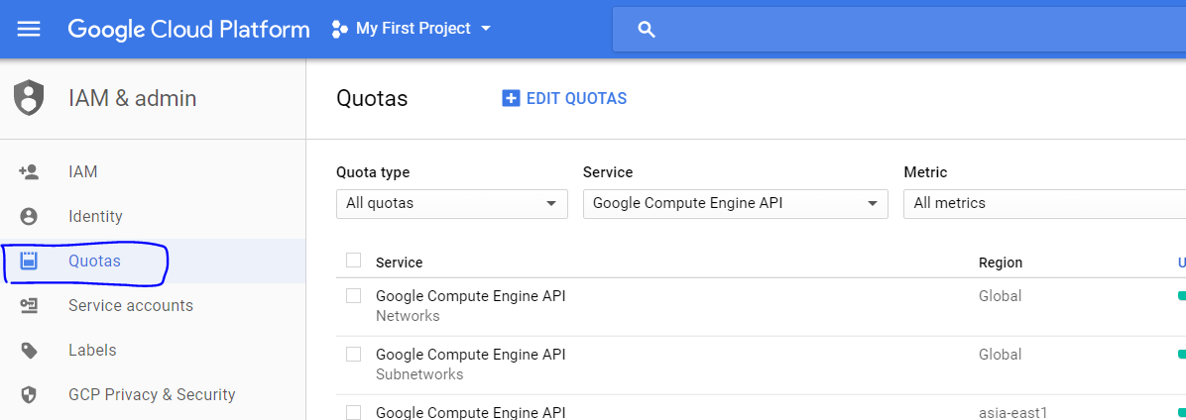This screenshot has height=420, width=1186.
Task: Click the GCP Privacy & Security shield icon
Action: click(29, 395)
